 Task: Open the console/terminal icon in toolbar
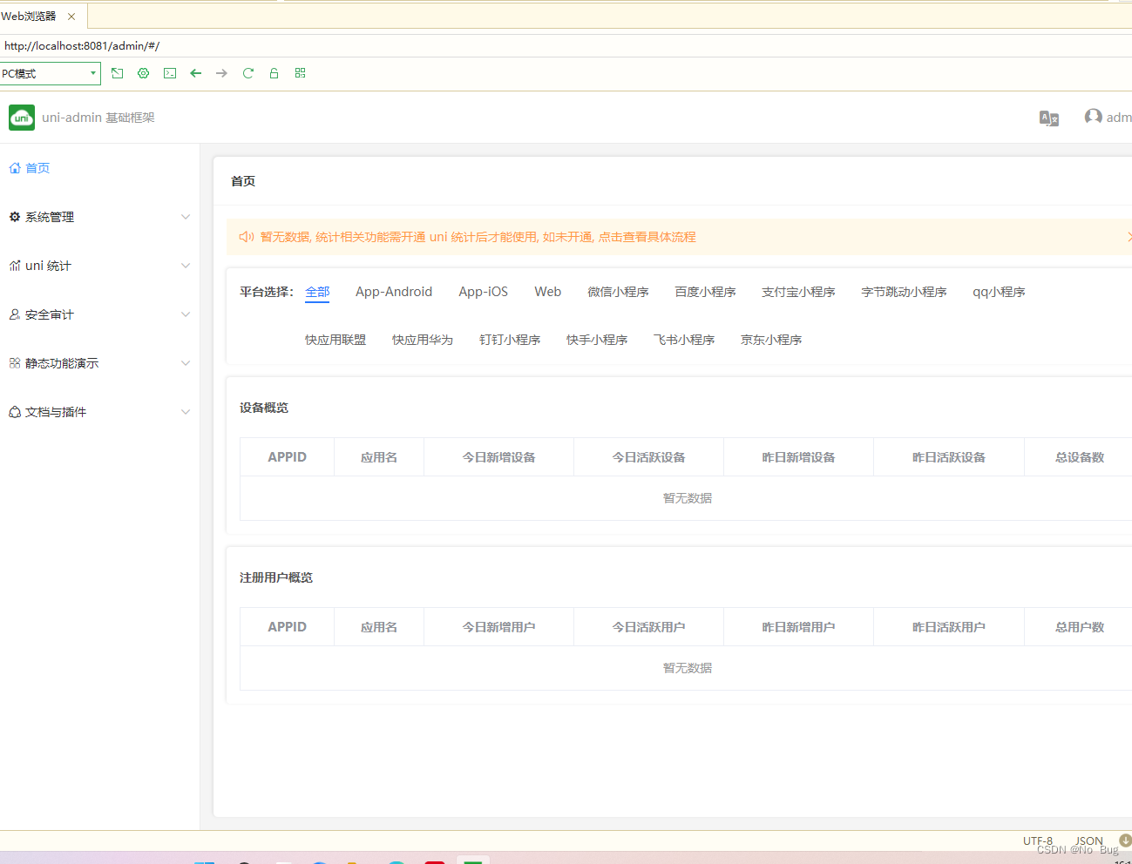pos(170,73)
